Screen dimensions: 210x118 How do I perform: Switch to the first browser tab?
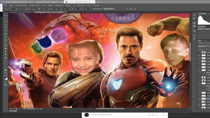click(x=17, y=2)
